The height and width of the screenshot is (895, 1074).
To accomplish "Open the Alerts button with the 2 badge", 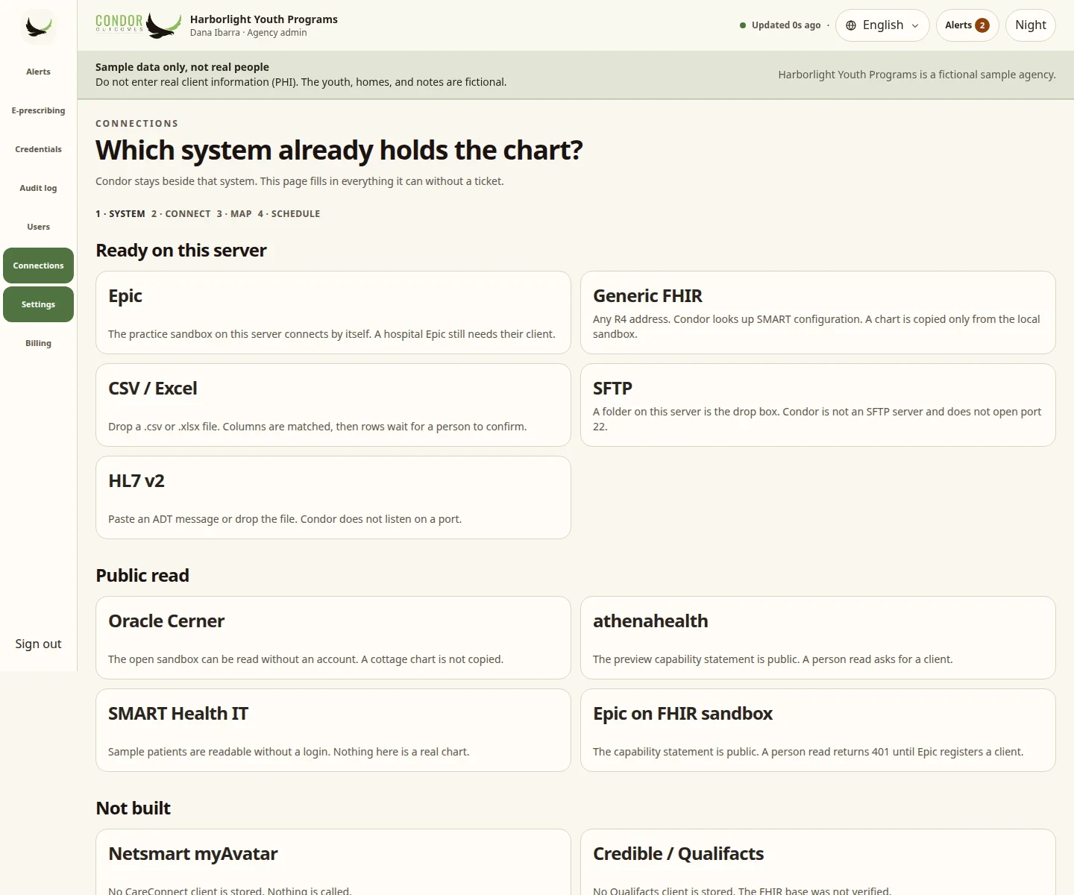I will coord(967,25).
